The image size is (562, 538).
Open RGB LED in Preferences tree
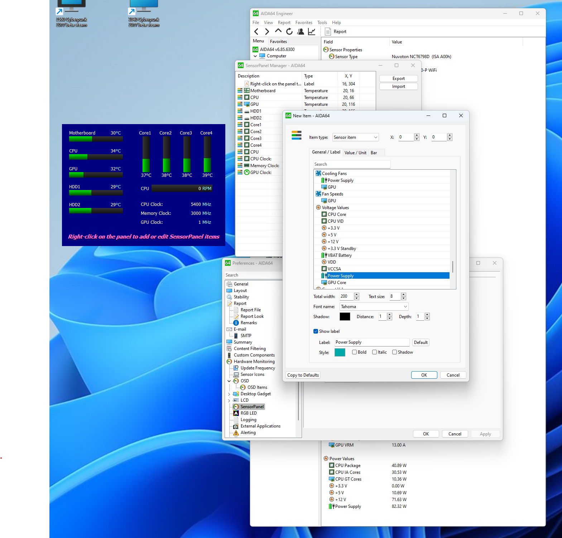pos(248,413)
